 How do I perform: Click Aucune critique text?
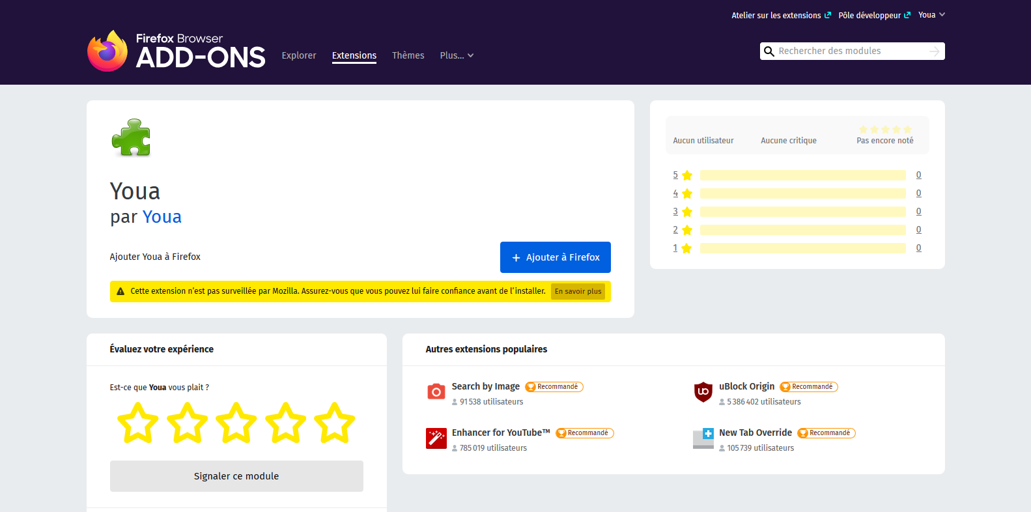pos(789,141)
